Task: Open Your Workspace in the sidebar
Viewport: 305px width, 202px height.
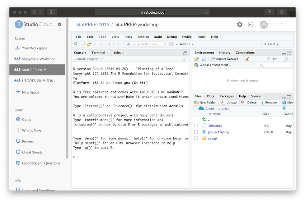Action: (34, 48)
